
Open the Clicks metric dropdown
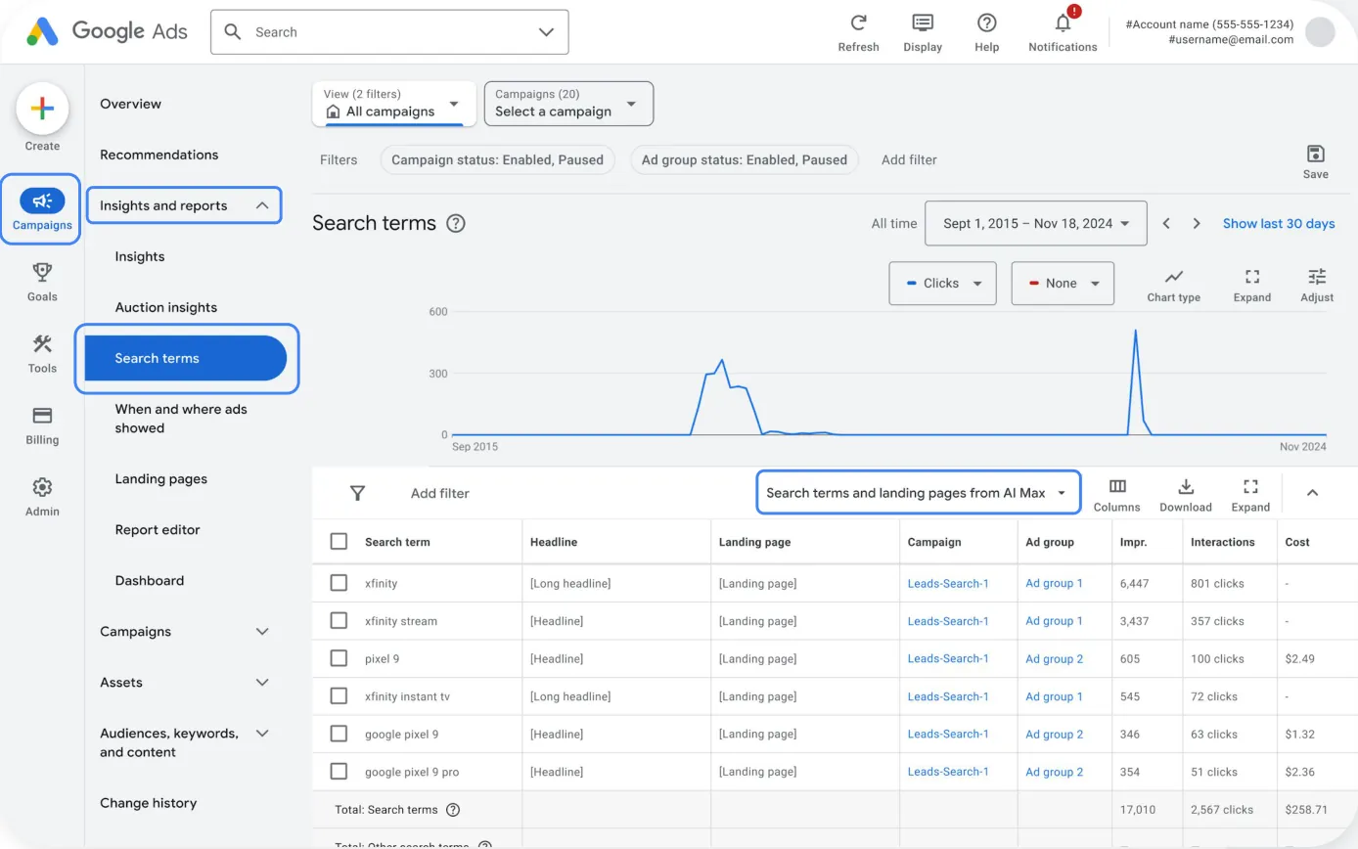click(x=942, y=283)
